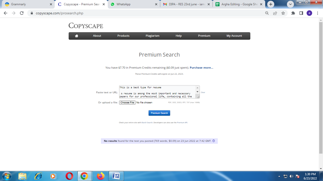Open Products menu

pos(123,36)
